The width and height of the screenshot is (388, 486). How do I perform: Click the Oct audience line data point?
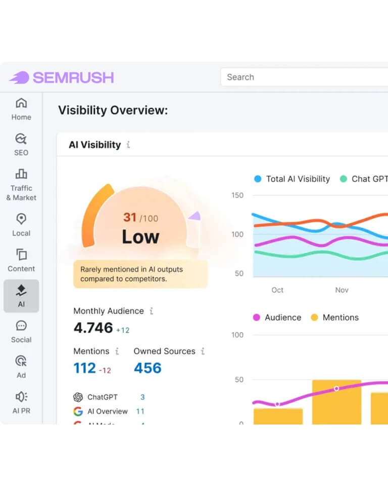[277, 404]
